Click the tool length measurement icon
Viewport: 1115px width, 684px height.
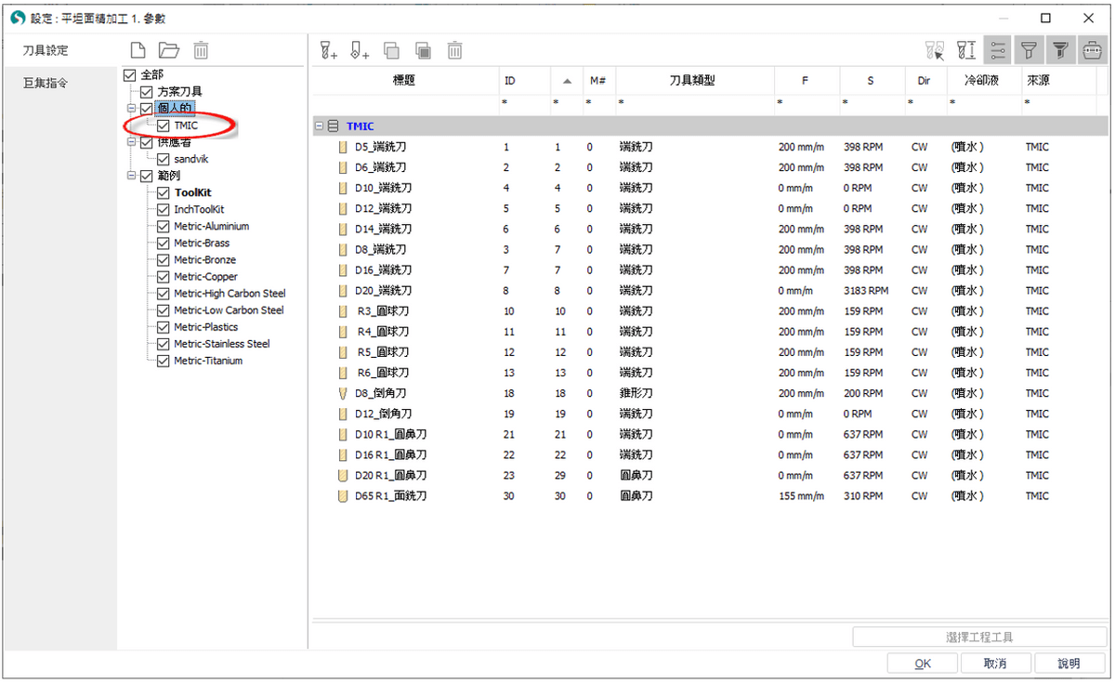[966, 51]
